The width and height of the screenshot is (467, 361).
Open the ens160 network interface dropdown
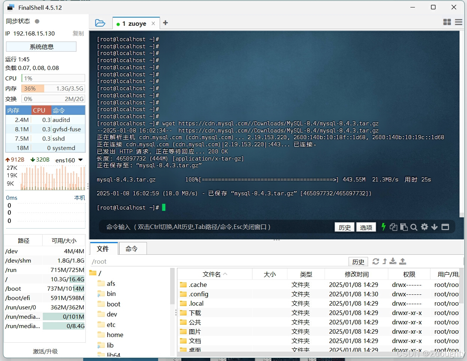click(80, 160)
